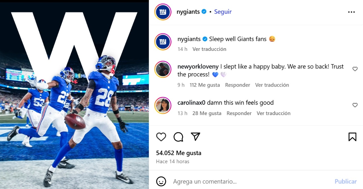This screenshot has height=189, width=363.
Task: Share the post with the paper plane icon
Action: tap(196, 137)
